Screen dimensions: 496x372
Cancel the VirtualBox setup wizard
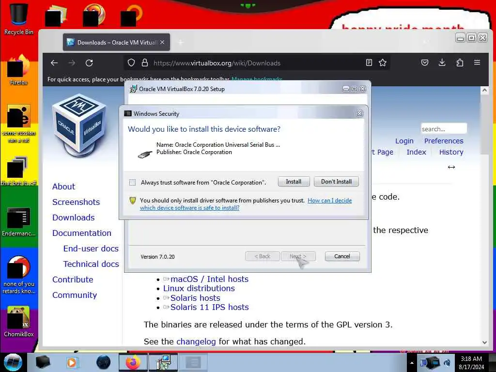click(x=342, y=256)
